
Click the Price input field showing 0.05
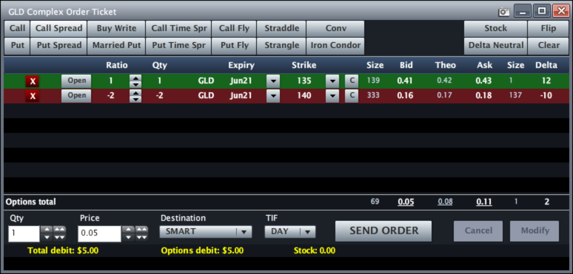[99, 234]
